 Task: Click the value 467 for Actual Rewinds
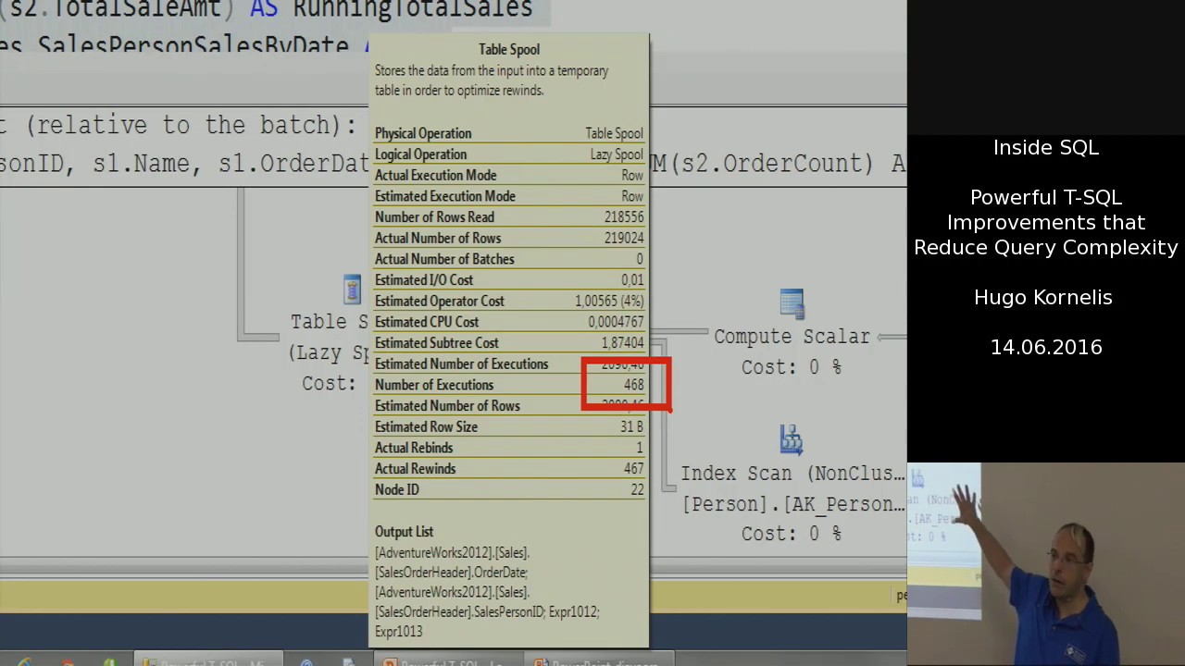633,469
